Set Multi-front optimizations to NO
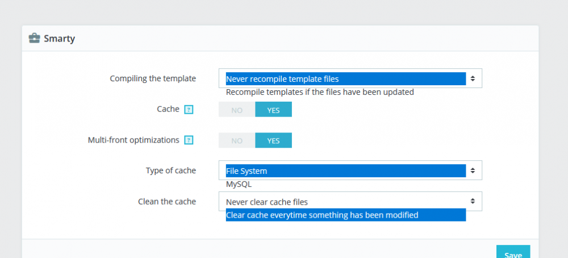Screen dimensions: 568x258 coord(237,140)
